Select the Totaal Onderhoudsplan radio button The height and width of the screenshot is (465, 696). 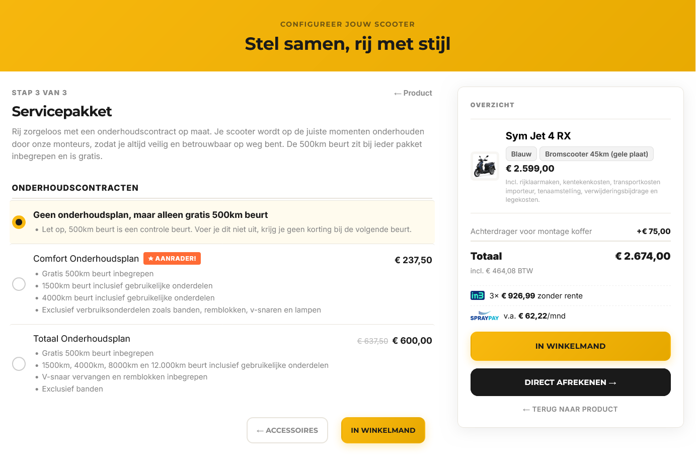click(x=19, y=363)
